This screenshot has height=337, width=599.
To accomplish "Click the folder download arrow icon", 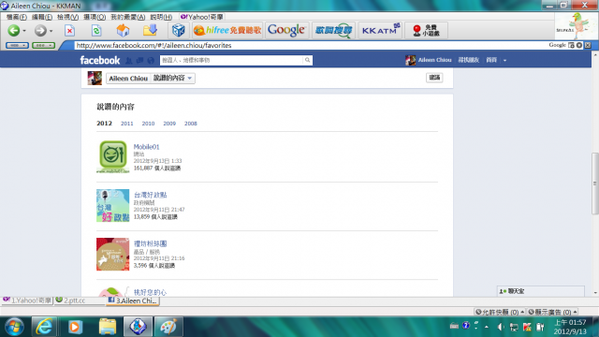I will tap(150, 30).
